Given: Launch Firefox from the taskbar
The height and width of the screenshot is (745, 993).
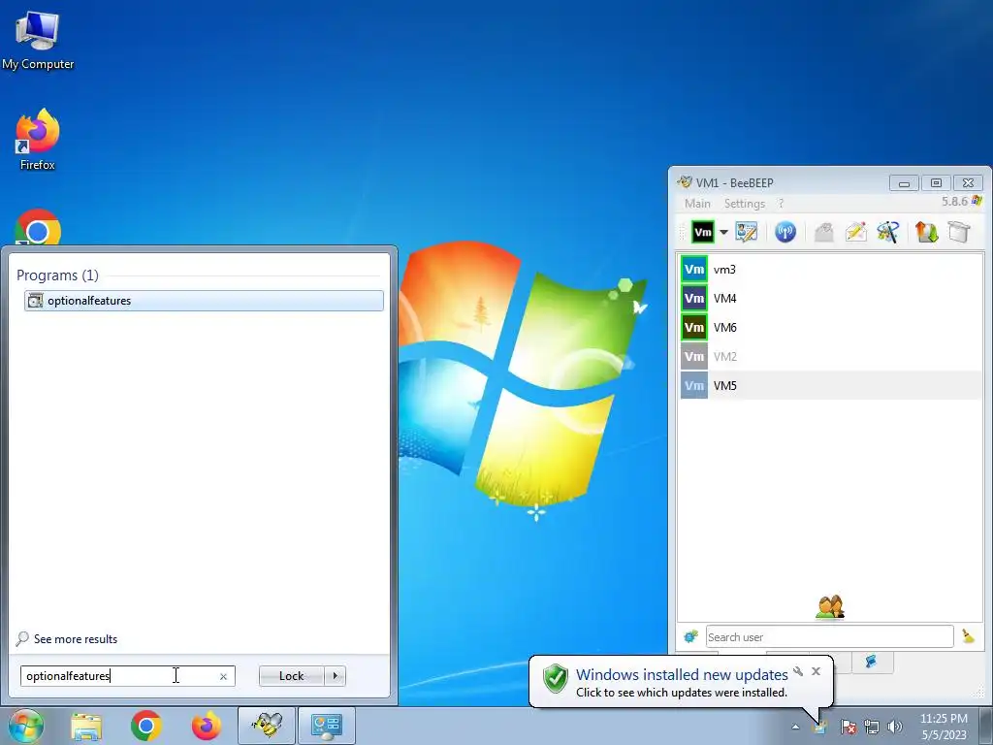Looking at the screenshot, I should point(207,726).
